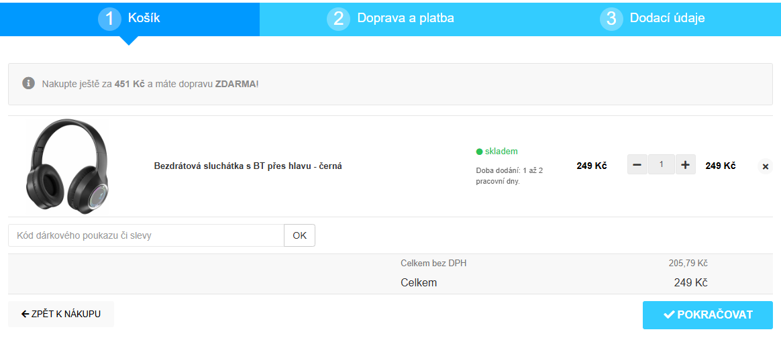Click the info icon in the free shipping notice

click(x=28, y=83)
